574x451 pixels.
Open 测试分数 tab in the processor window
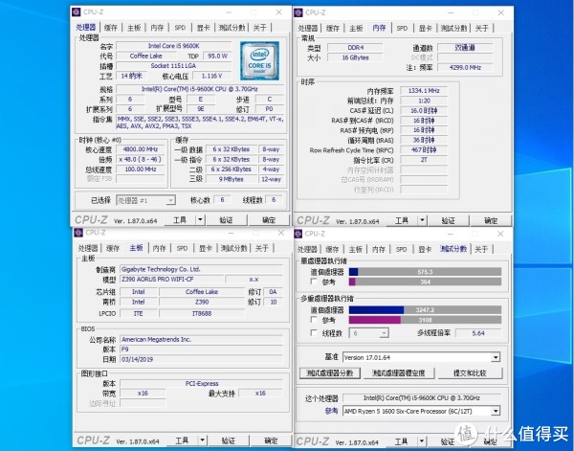232,28
